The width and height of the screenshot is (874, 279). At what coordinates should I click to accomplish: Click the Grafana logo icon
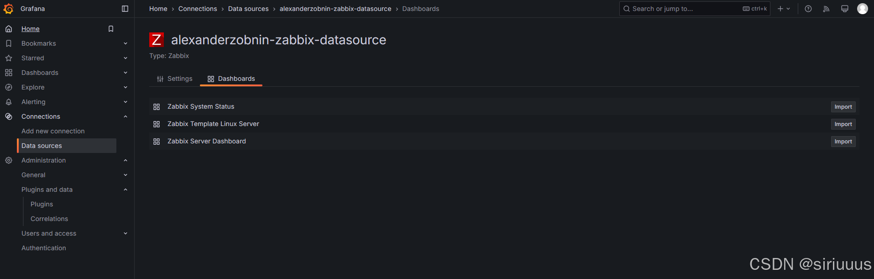point(9,9)
